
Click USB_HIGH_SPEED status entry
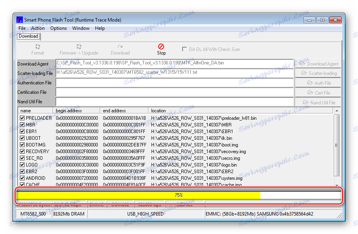(145, 214)
